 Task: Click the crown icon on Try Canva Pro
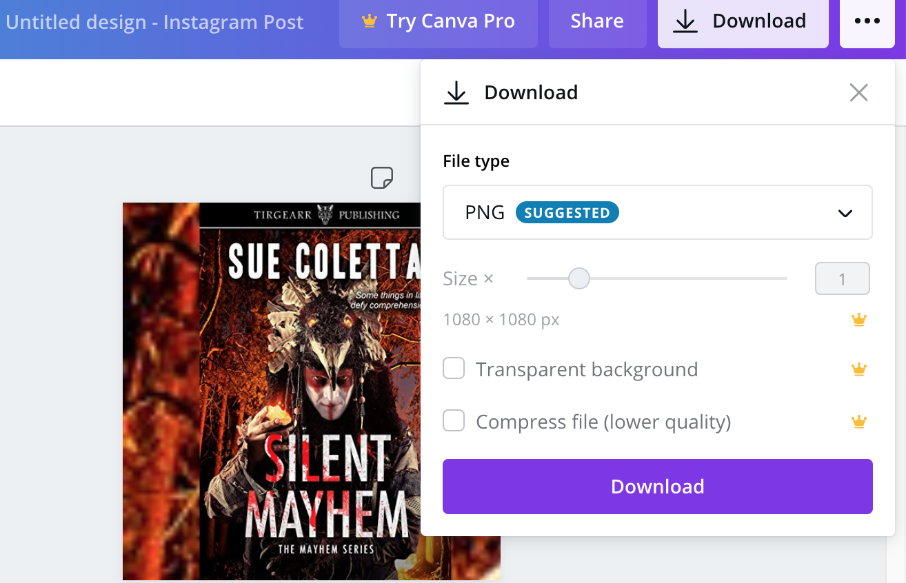[x=370, y=21]
